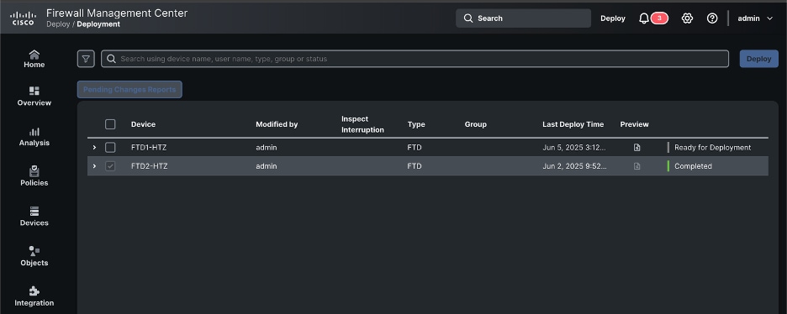Open the Policies sidebar icon
Image resolution: width=787 pixels, height=314 pixels.
coord(34,171)
